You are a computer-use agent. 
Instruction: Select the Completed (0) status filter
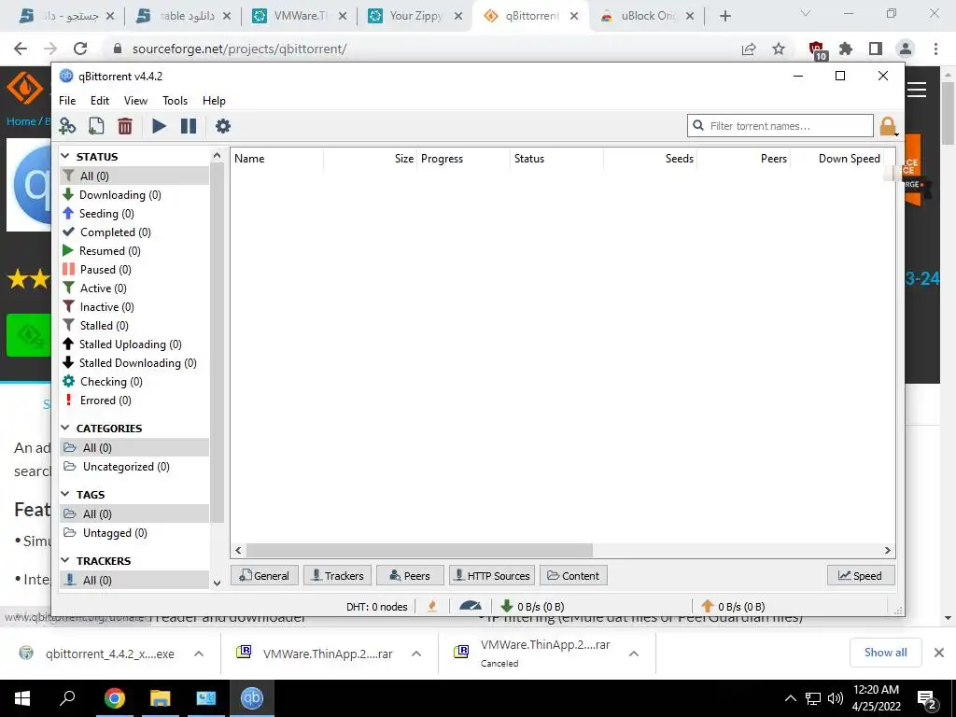pos(115,232)
